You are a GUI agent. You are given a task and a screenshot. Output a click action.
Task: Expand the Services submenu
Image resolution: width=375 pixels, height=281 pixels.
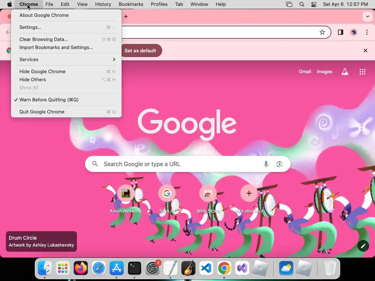coord(66,60)
